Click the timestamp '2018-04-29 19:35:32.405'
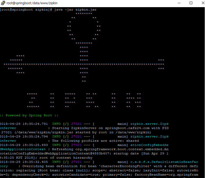This screenshot has width=205, height=178. (24, 162)
